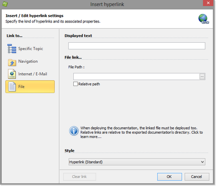Click the File Path : label

76,67
